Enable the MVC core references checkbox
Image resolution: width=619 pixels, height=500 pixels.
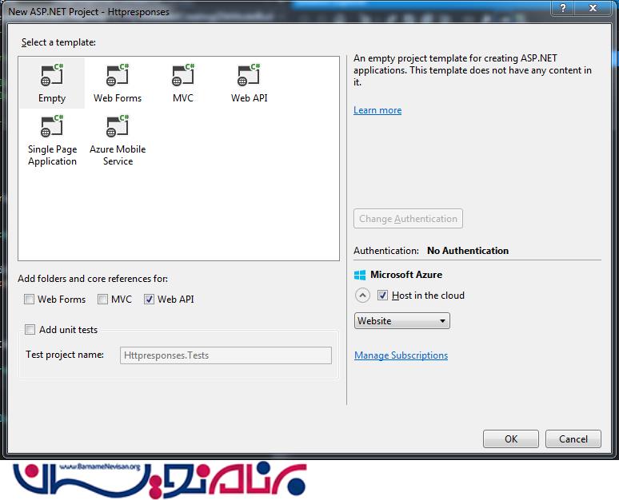click(x=102, y=300)
